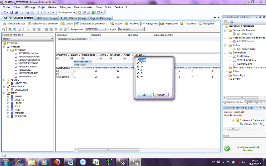This screenshot has height=166, width=266.
Task: Click the Sélectionnez une dimension field
Action: [73, 39]
